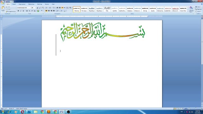The height and width of the screenshot is (114, 203).
Task: Open Photoshop from the taskbar
Action: (x=29, y=112)
